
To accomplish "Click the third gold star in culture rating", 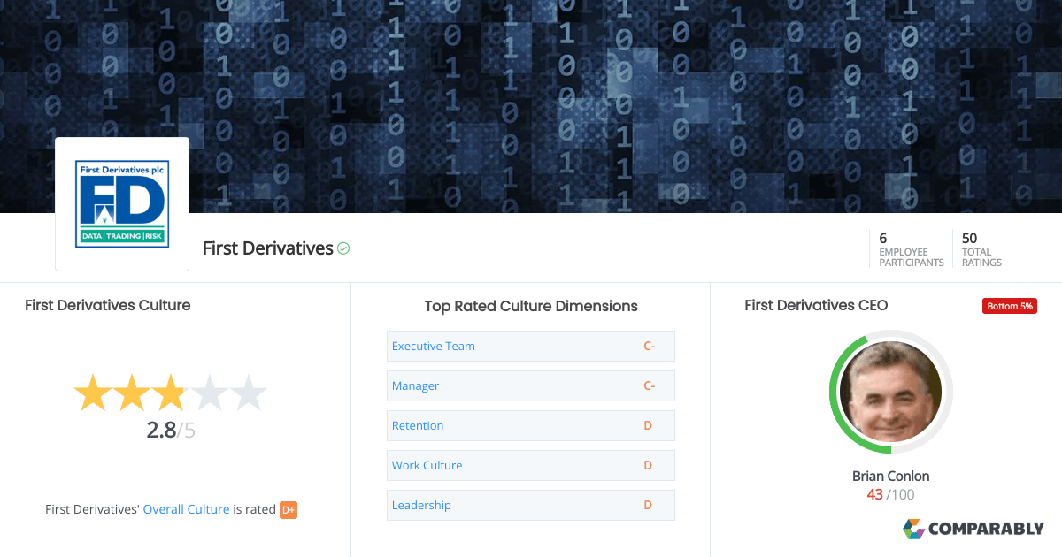I will click(x=170, y=393).
